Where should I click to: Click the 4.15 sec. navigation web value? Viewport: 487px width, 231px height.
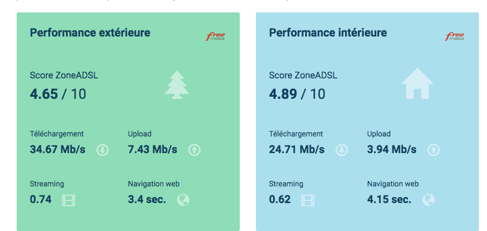389,200
